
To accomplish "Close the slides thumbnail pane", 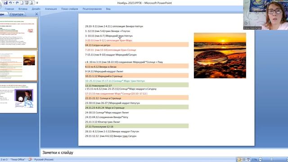I will click(36, 14).
